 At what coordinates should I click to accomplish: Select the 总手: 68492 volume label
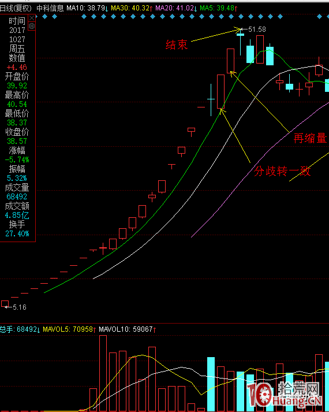point(20,329)
